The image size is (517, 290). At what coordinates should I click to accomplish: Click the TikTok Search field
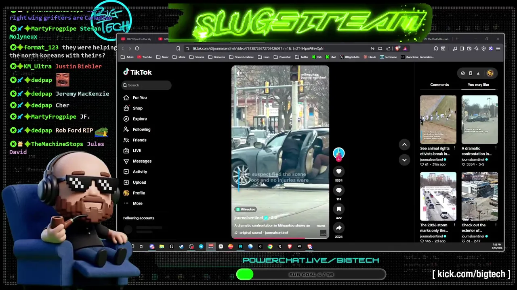[x=147, y=85]
